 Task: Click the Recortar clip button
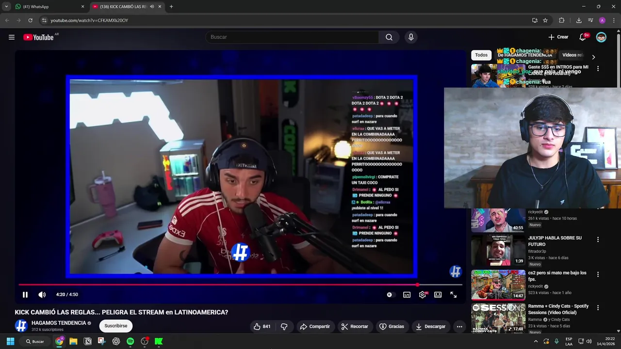(x=355, y=327)
